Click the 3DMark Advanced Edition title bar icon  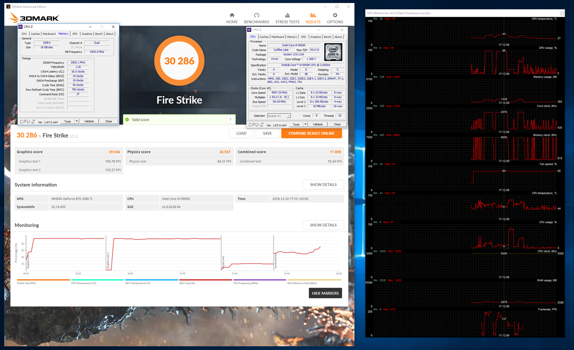(8, 7)
